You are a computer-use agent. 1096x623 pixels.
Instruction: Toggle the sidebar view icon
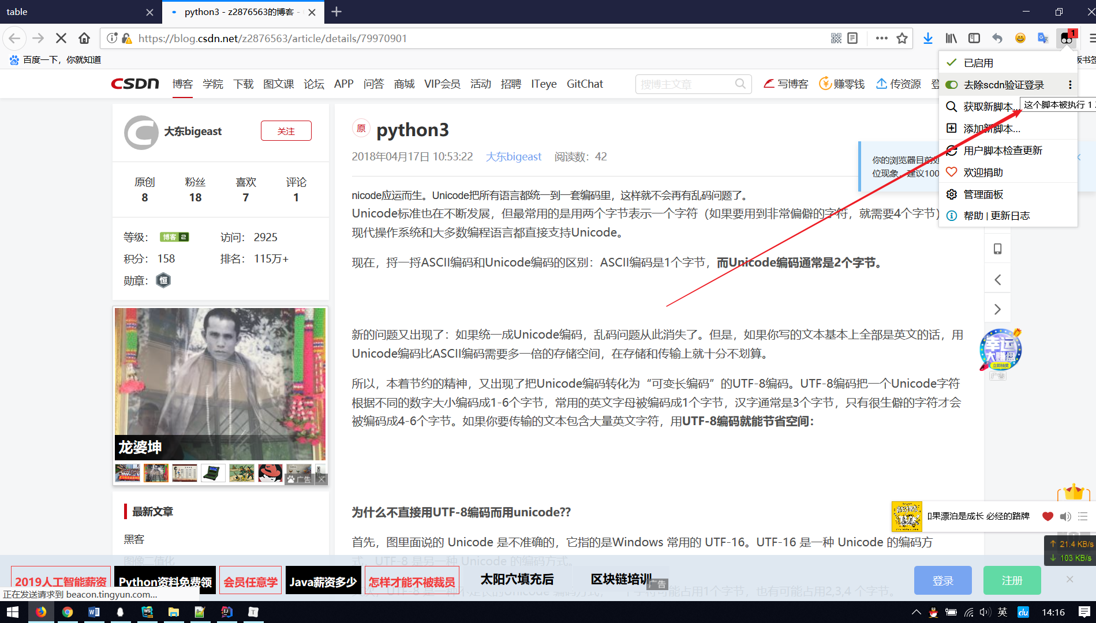click(x=974, y=38)
